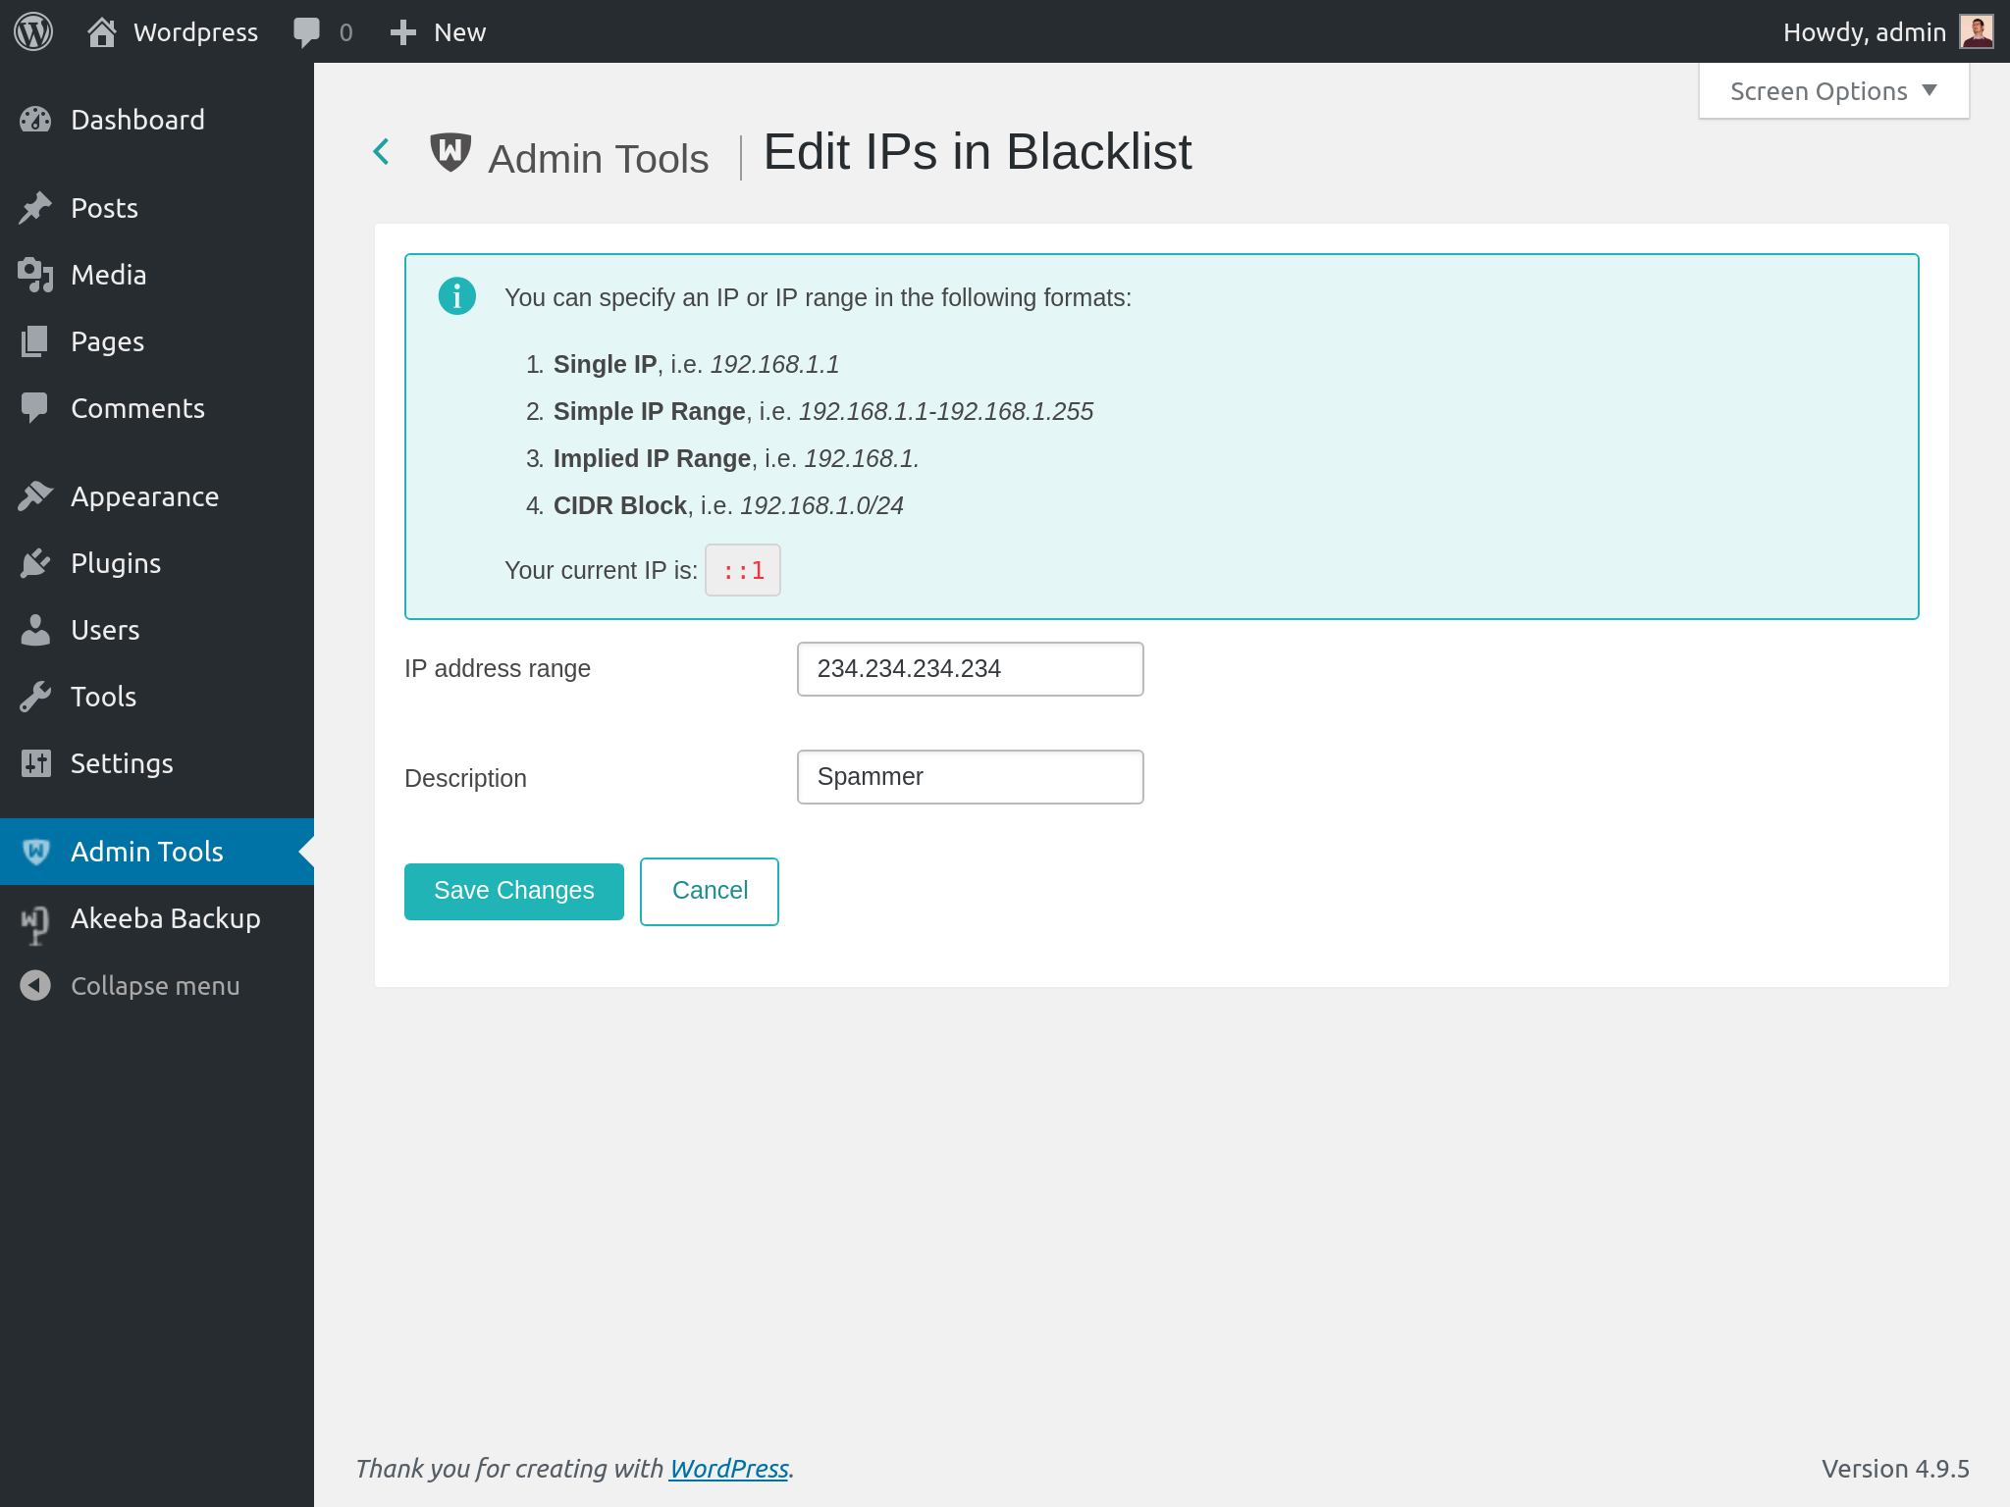Click the Collapse menu arrow icon
The height and width of the screenshot is (1507, 2010).
(35, 985)
